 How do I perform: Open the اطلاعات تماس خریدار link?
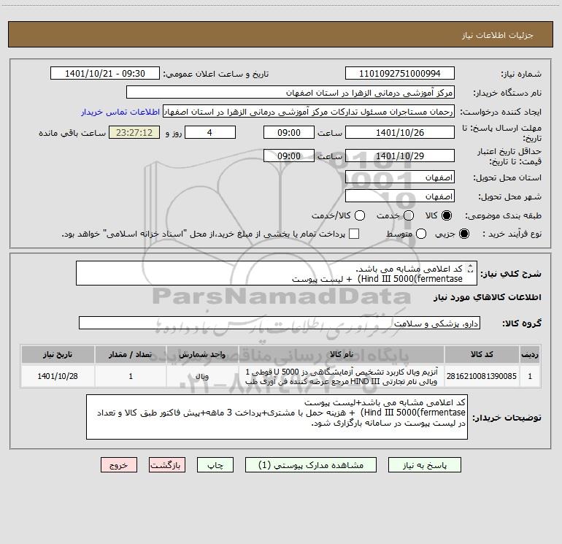[120, 112]
